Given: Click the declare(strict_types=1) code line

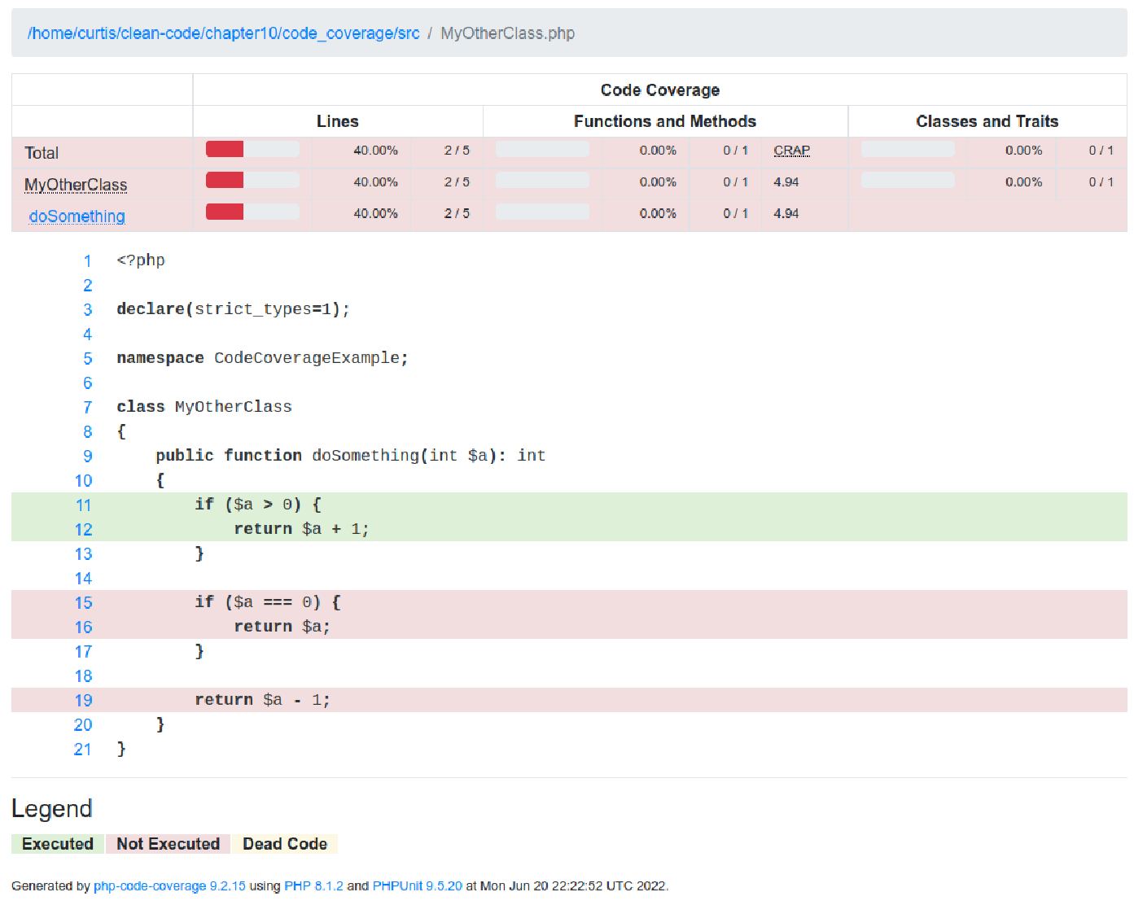Looking at the screenshot, I should pos(233,309).
